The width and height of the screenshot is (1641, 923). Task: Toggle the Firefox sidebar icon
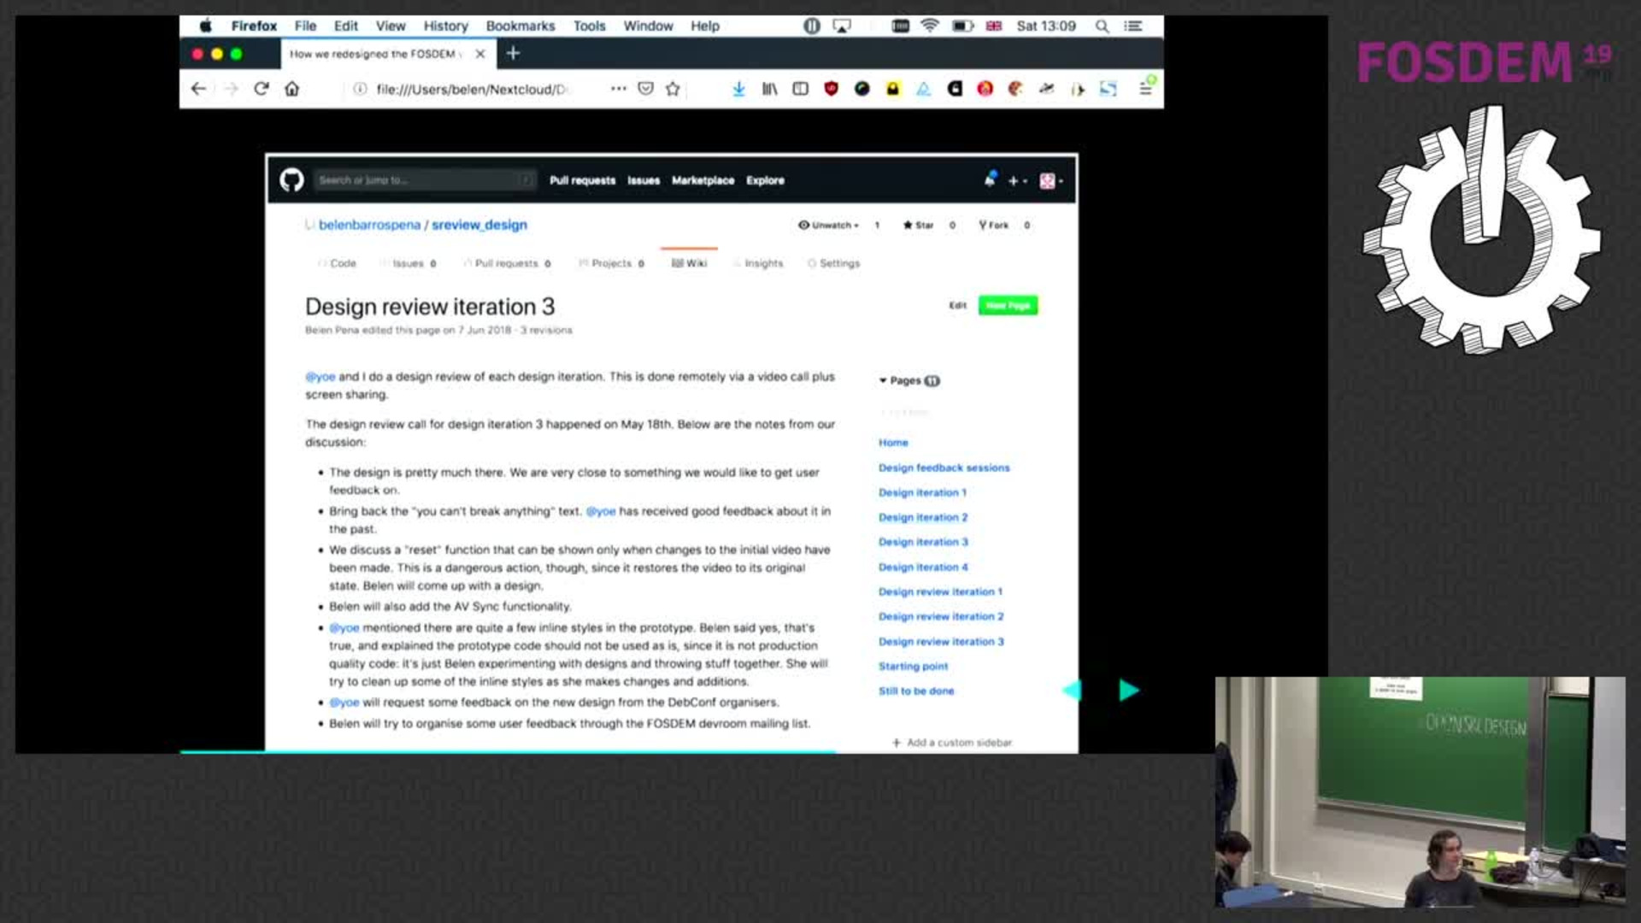tap(800, 89)
